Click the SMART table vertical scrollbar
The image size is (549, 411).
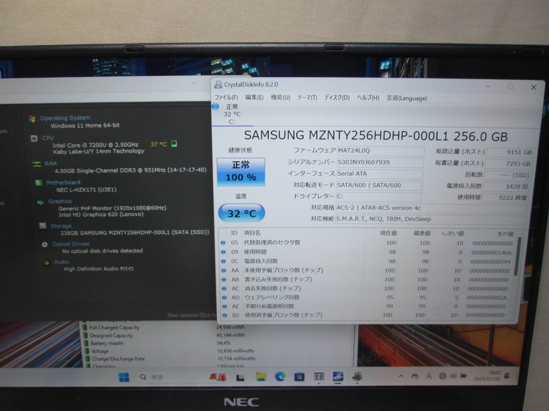click(517, 257)
